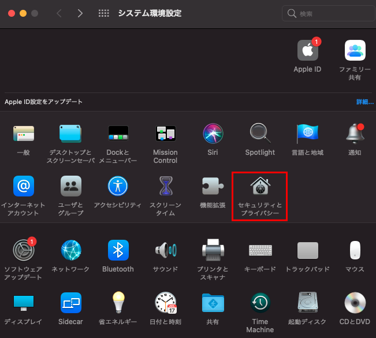The image size is (376, 338).
Task: Open Software Update (ソフトウェアアップデート)
Action: tap(24, 250)
